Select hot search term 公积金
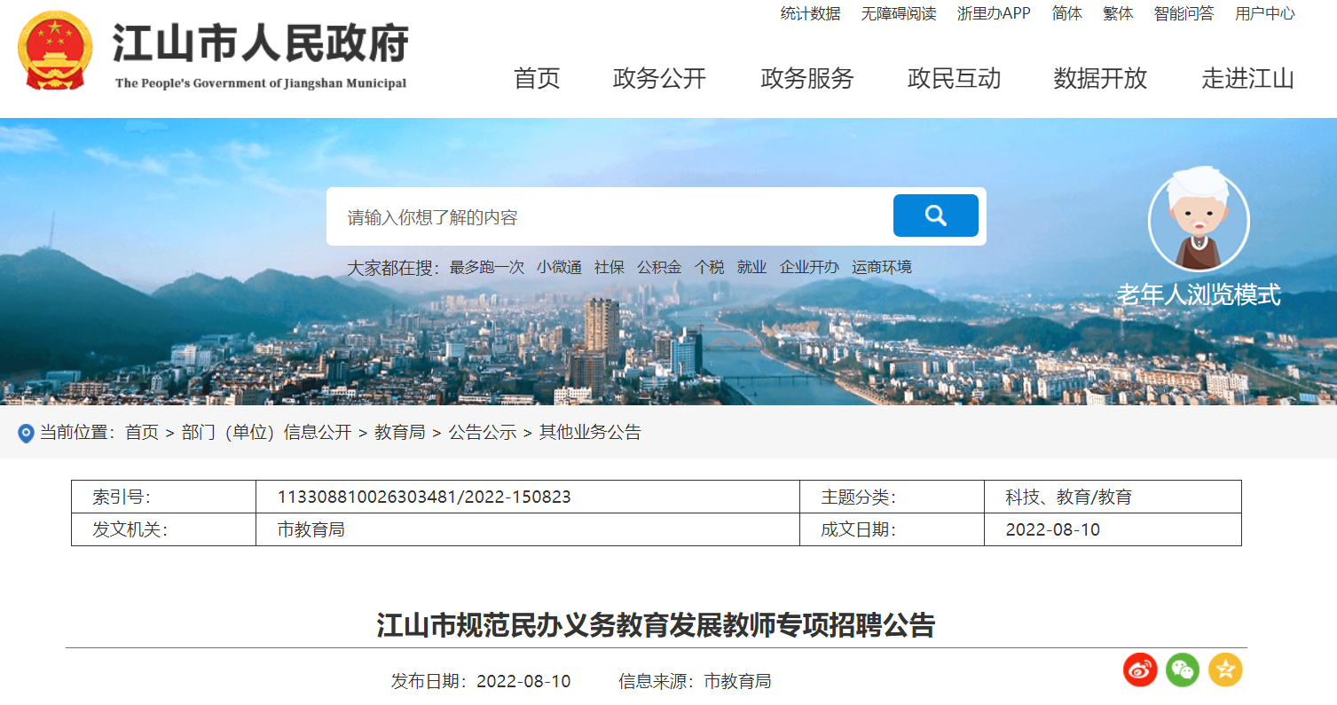This screenshot has width=1337, height=705. pyautogui.click(x=659, y=267)
